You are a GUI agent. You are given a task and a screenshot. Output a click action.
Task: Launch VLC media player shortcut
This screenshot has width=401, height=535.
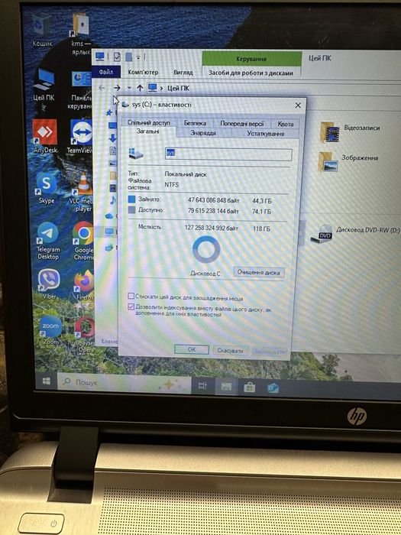tap(82, 193)
